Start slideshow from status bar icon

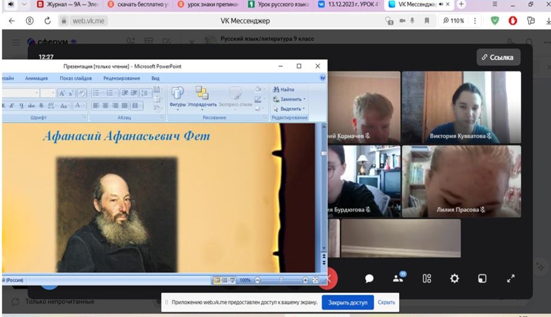pos(232,280)
